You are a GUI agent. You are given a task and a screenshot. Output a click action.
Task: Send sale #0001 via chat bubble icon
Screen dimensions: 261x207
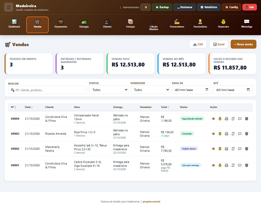[x=240, y=165]
